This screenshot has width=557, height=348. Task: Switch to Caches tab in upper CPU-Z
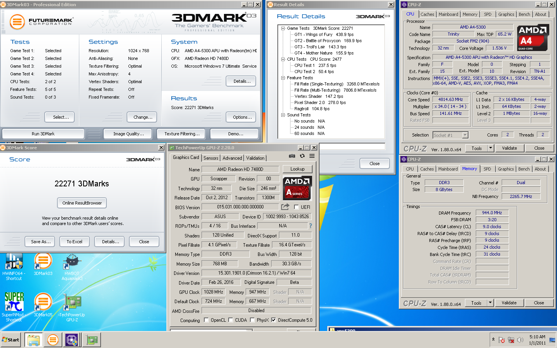(427, 14)
